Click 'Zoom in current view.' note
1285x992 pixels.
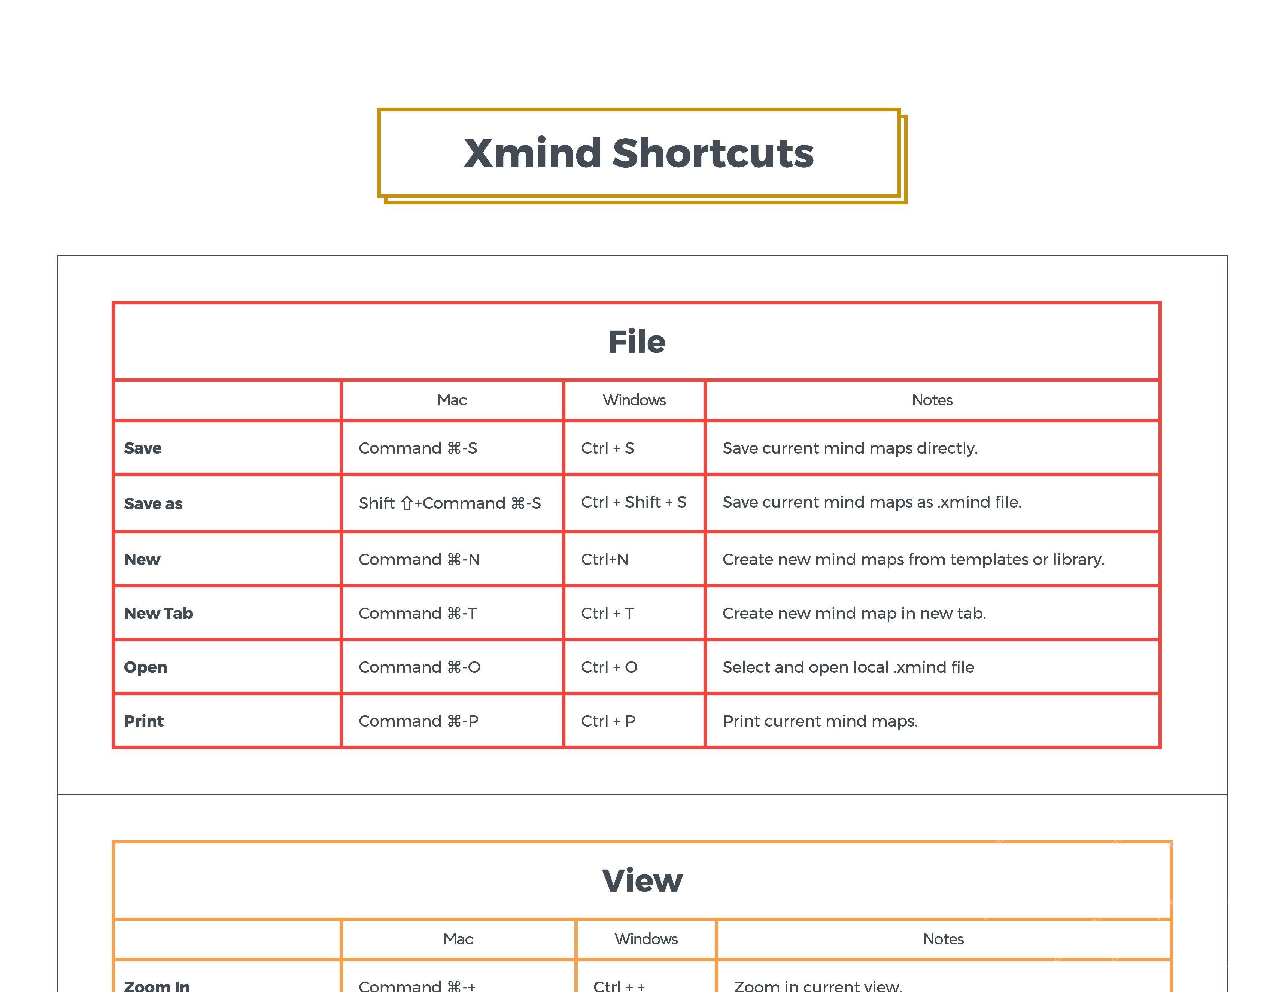[818, 986]
